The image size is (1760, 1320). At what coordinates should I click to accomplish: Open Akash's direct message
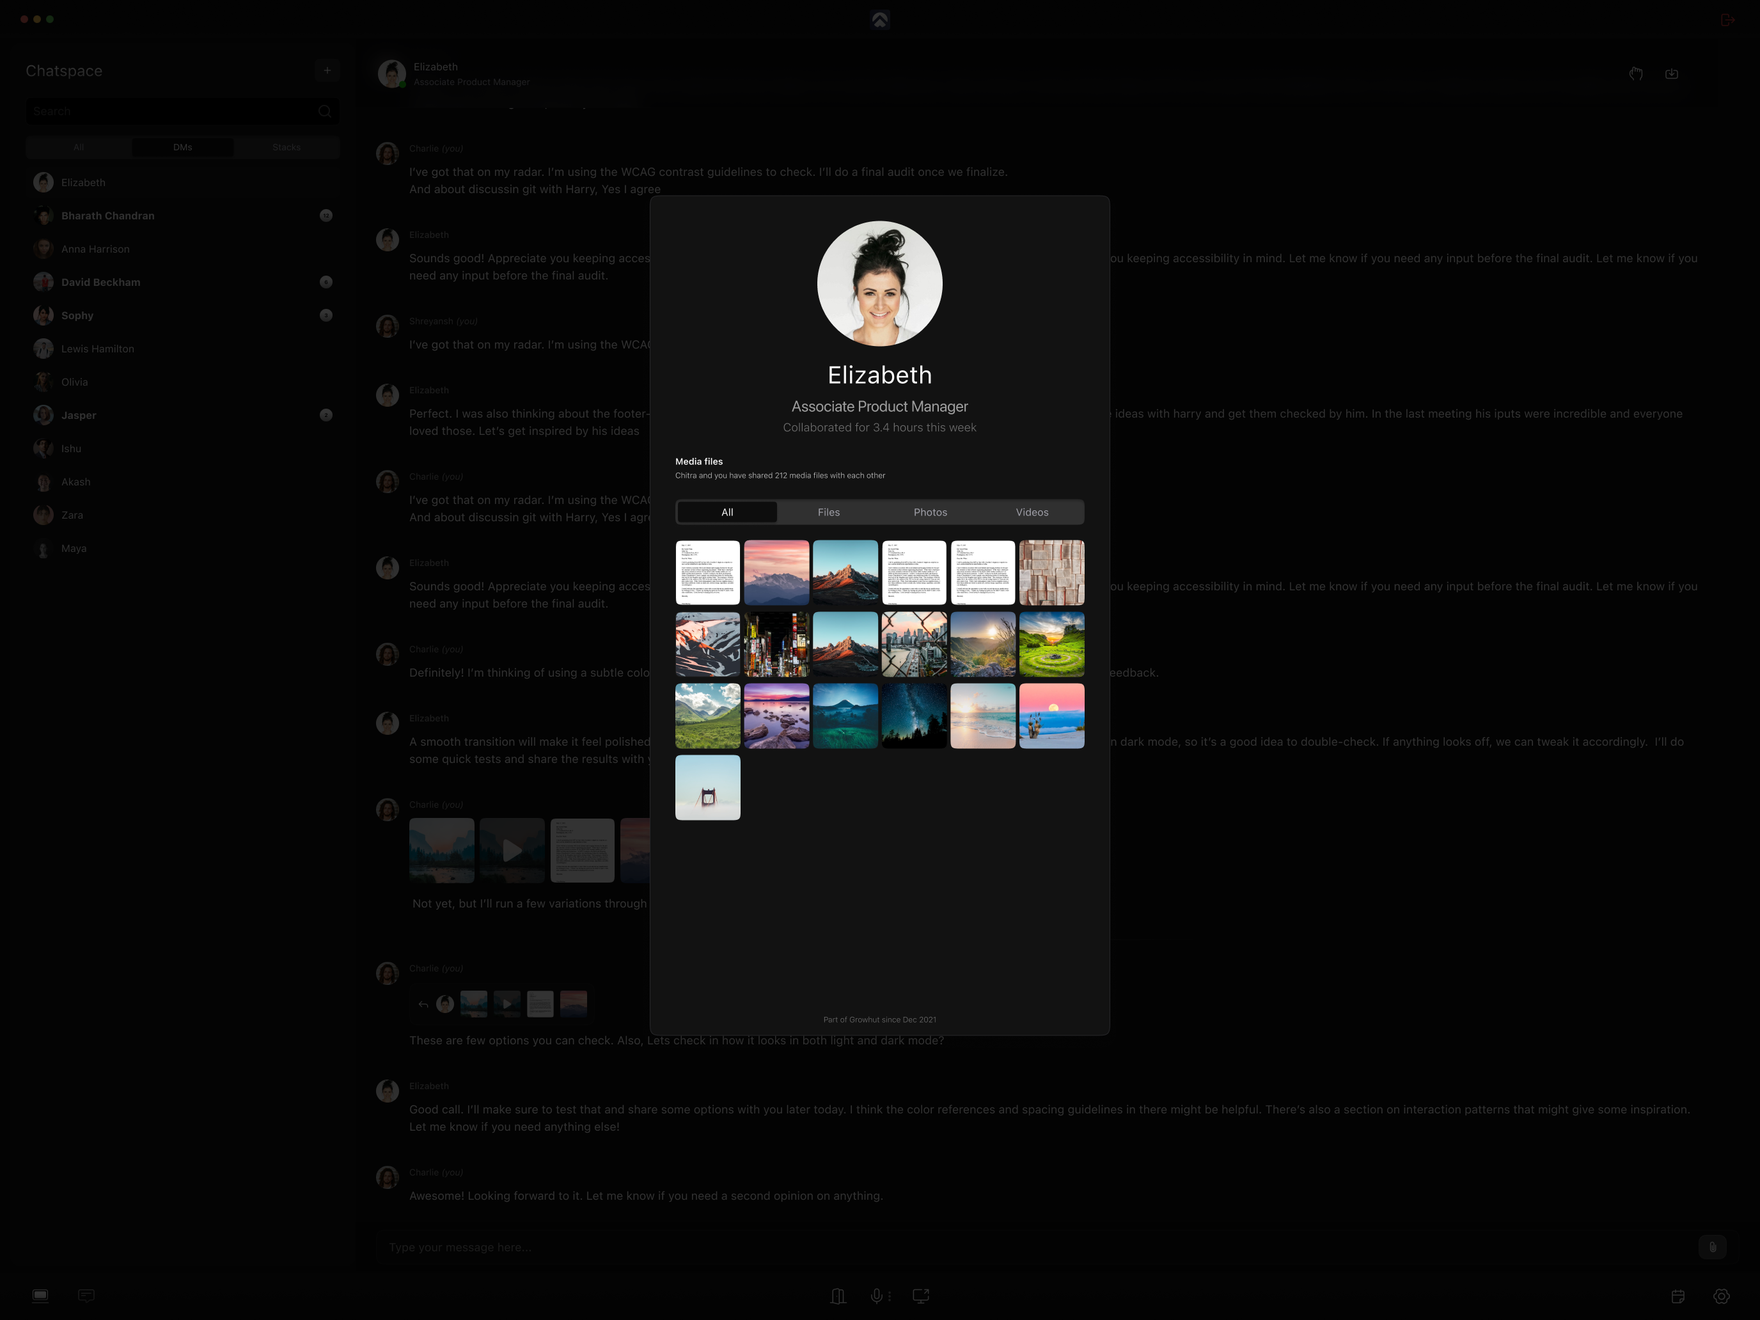tap(183, 482)
